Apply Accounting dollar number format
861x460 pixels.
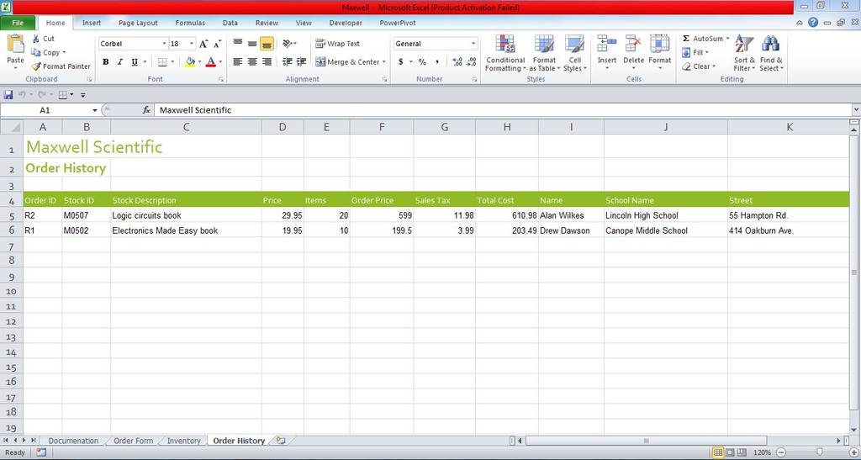click(401, 62)
